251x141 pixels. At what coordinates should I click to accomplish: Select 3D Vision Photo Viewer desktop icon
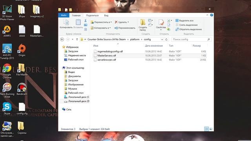click(7, 13)
